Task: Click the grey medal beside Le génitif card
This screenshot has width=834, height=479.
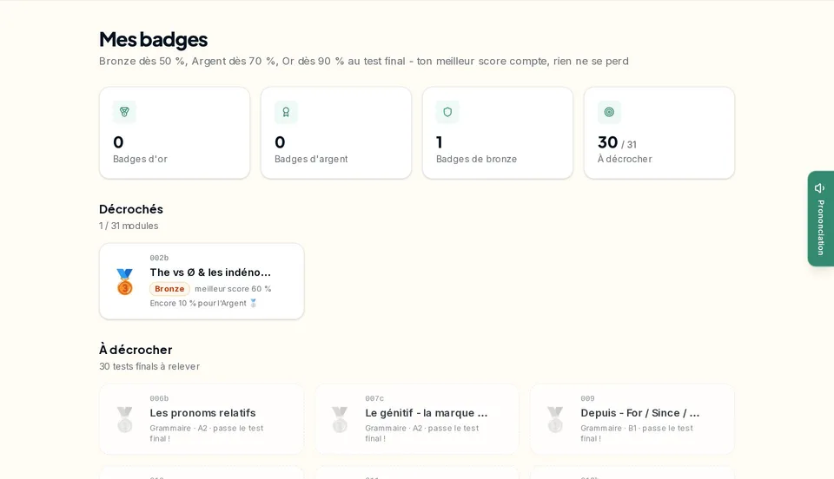Action: (x=340, y=419)
